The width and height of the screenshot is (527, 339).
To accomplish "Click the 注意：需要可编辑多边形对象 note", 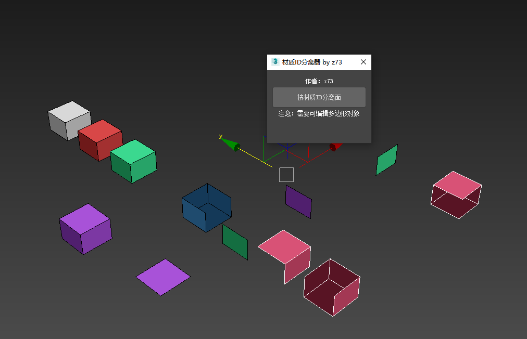I will click(x=319, y=113).
